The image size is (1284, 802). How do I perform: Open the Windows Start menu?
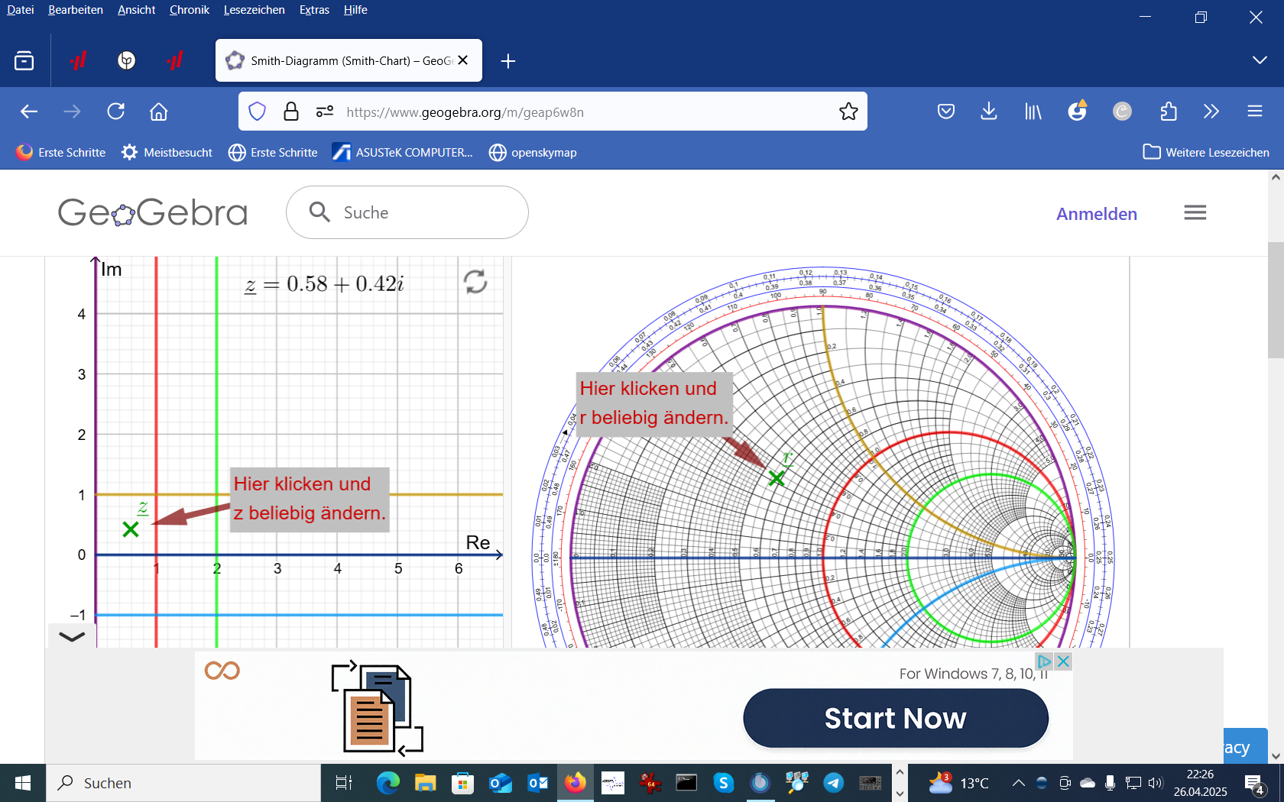coord(23,783)
